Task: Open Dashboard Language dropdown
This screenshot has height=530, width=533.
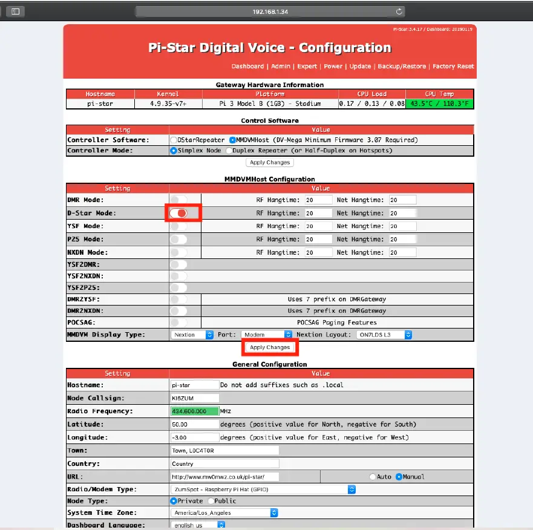Action: coord(198,525)
